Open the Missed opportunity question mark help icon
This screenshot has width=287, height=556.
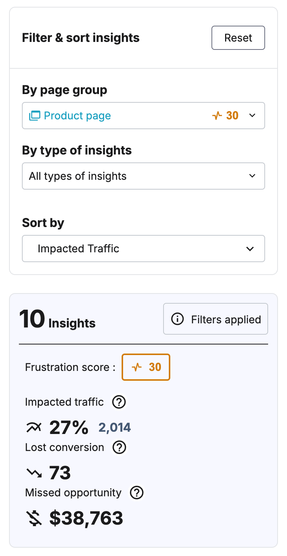(136, 493)
